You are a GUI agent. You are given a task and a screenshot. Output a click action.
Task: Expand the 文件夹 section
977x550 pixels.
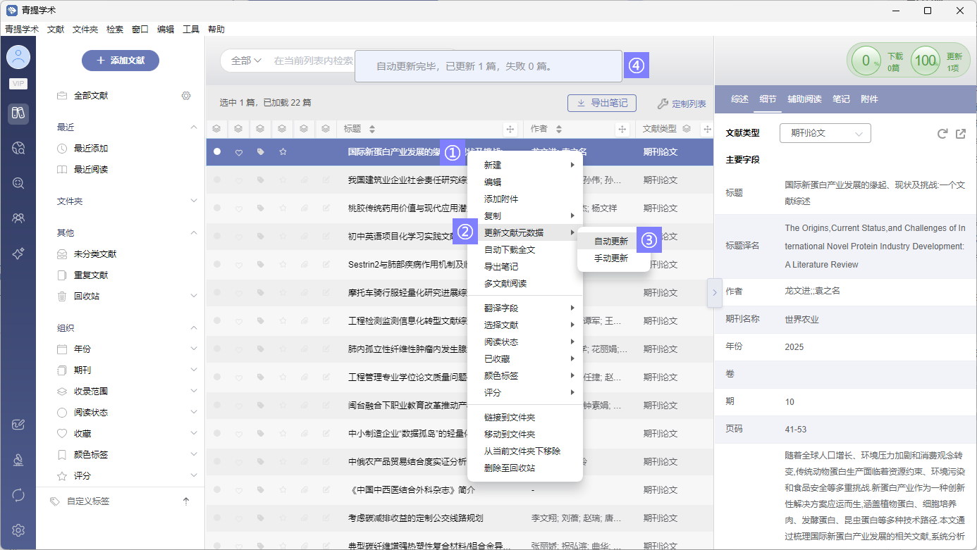tap(194, 201)
